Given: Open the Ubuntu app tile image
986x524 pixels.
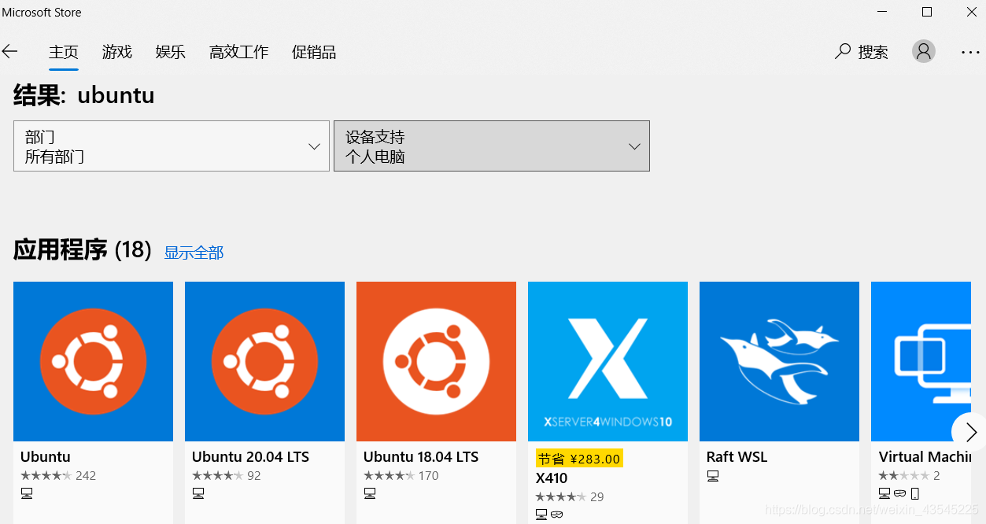Looking at the screenshot, I should coord(93,361).
